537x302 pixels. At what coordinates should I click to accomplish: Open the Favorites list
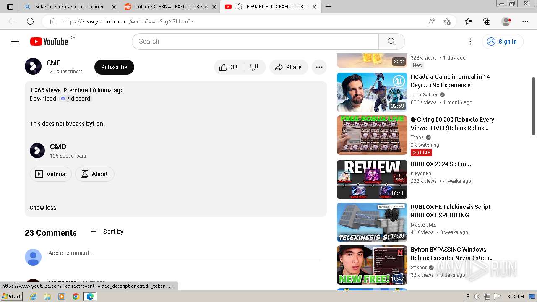pyautogui.click(x=468, y=21)
